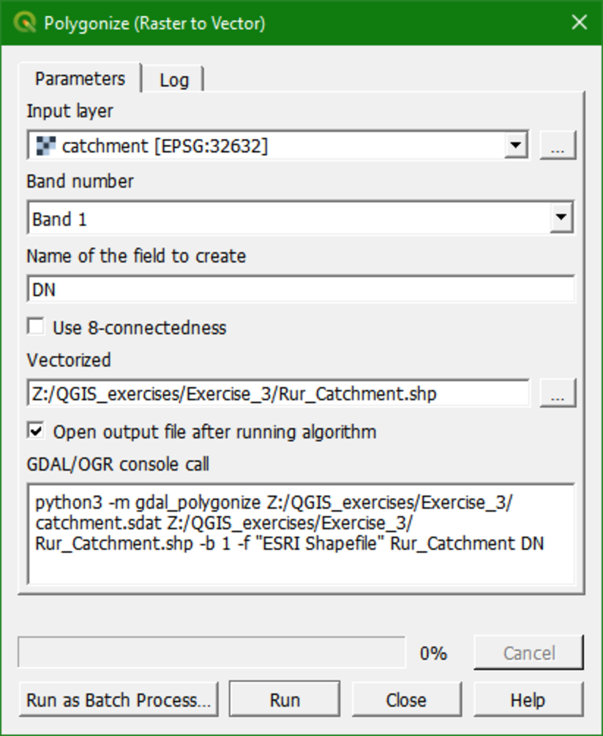603x736 pixels.
Task: Open the input layer browse button
Action: pos(558,145)
